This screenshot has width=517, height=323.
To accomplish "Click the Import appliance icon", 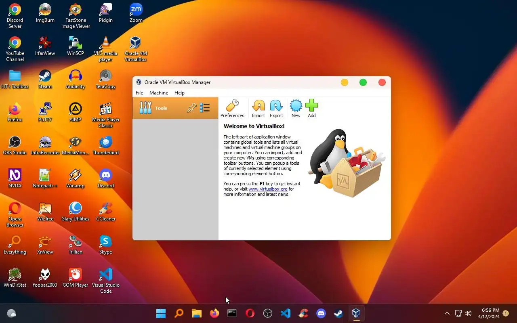I will (258, 109).
